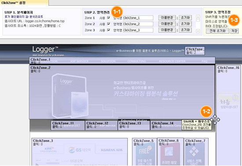Click the 1-1 orange callout badge
242x166 pixels.
117,12
